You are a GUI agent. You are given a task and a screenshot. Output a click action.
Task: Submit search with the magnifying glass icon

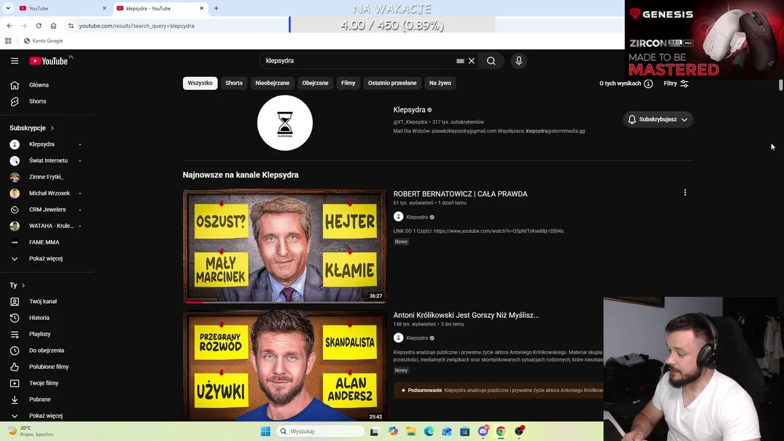[491, 61]
